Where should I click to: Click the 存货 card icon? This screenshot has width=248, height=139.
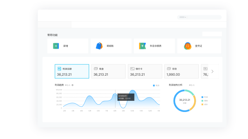169,69
